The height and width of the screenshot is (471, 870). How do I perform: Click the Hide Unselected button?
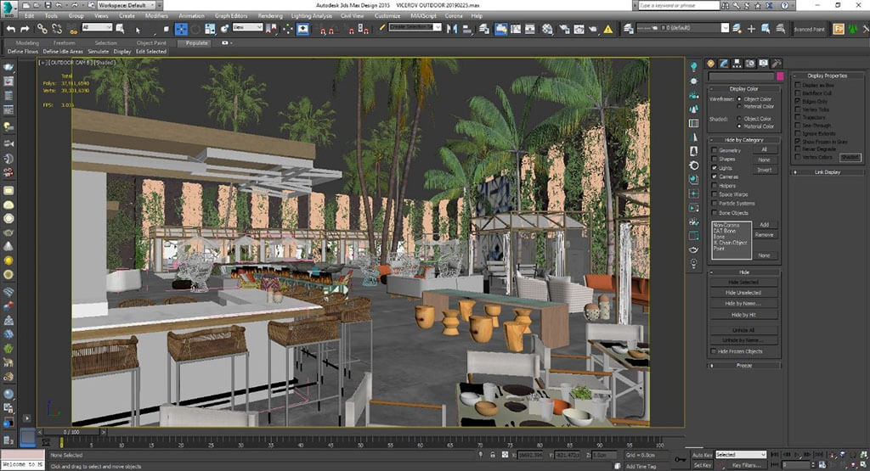click(x=743, y=292)
